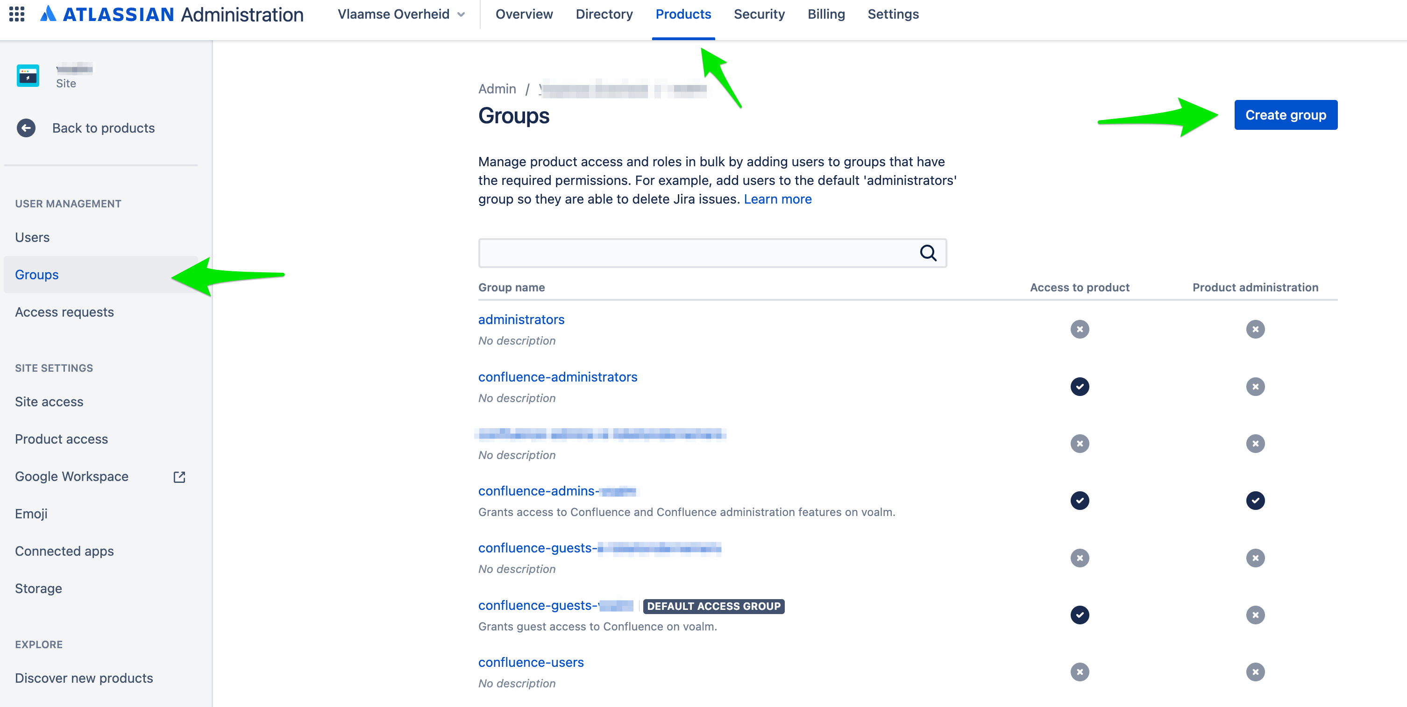This screenshot has height=707, width=1407.
Task: Switch to the Security tab
Action: pos(759,14)
